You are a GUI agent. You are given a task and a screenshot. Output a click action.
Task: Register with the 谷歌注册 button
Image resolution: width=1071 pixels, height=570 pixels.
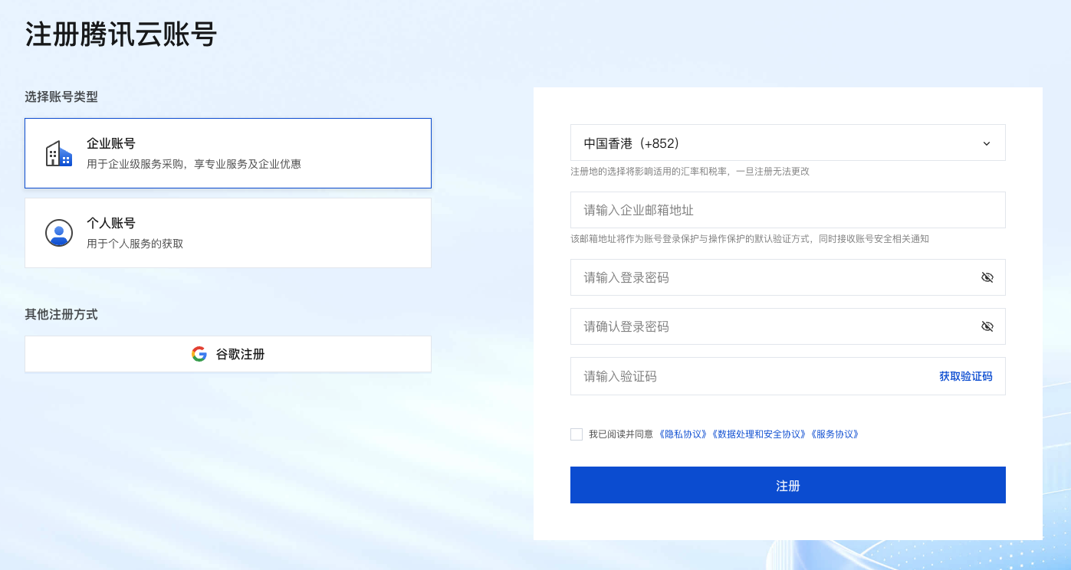pos(228,354)
